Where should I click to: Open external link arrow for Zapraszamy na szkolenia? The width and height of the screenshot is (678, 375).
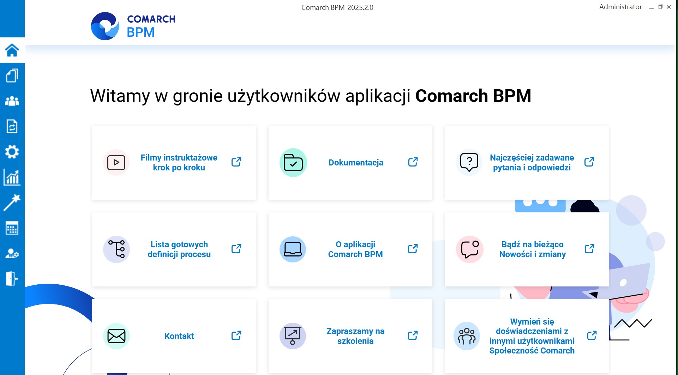[413, 335]
